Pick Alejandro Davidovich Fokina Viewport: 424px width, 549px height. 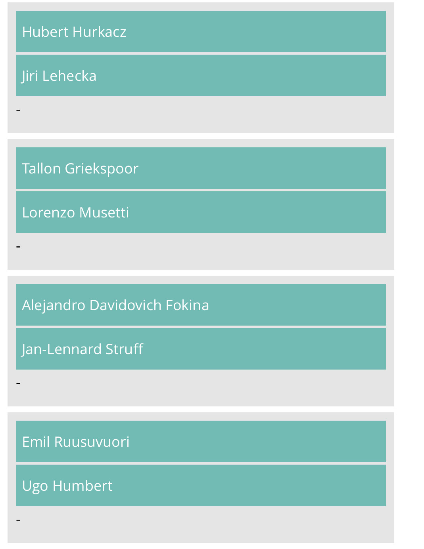201,305
